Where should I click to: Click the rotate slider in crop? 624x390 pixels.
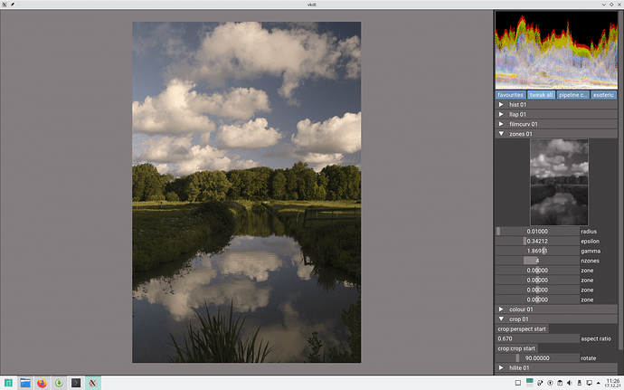[537, 357]
